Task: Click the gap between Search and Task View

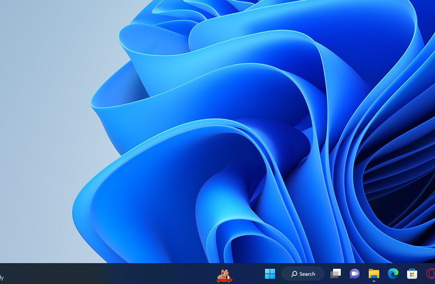Action: point(327,274)
